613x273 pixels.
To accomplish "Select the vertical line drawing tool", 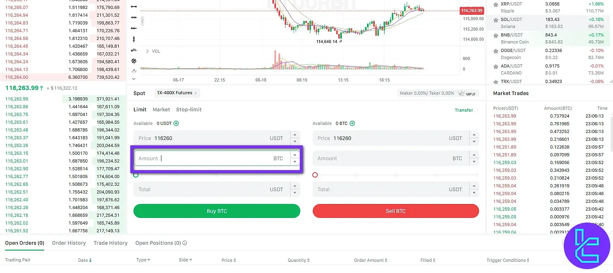I will (x=134, y=39).
